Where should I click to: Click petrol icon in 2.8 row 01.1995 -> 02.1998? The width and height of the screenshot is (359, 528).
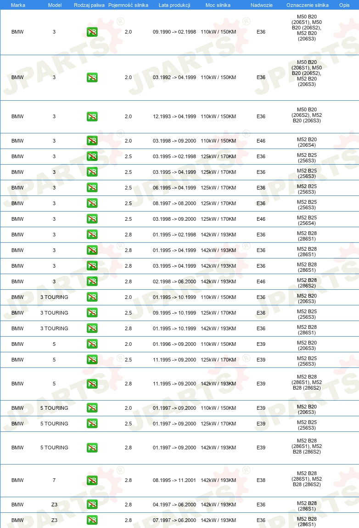92,235
